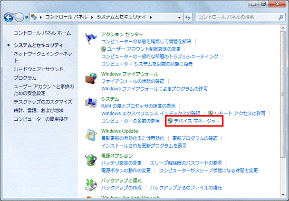Click shield icon beside ユーザー アカウント制御設定の変更

click(103, 49)
